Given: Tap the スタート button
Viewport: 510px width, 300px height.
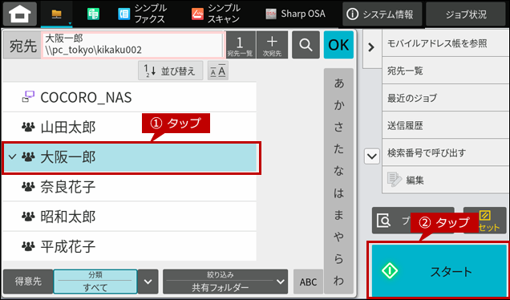Looking at the screenshot, I should pos(439,271).
